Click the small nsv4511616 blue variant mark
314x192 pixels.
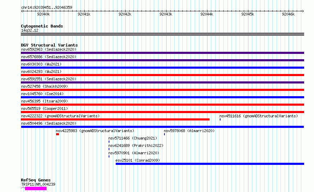(220, 119)
